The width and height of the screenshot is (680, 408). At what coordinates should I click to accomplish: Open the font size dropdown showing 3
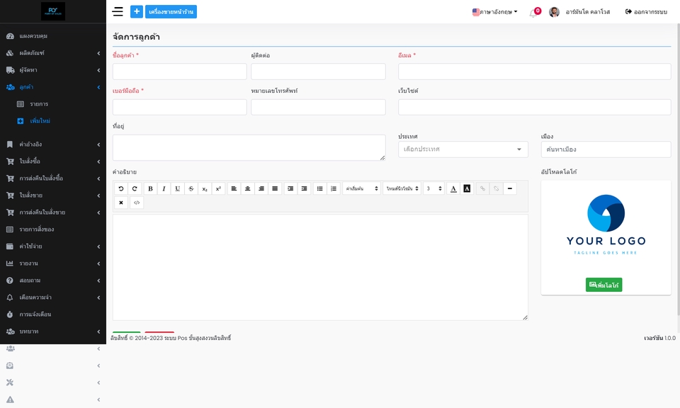pos(433,188)
